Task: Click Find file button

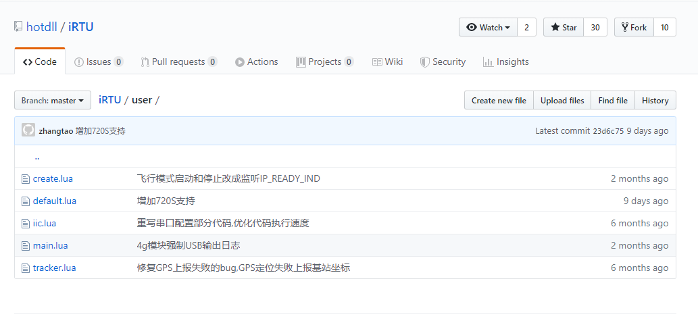Action: pyautogui.click(x=613, y=100)
